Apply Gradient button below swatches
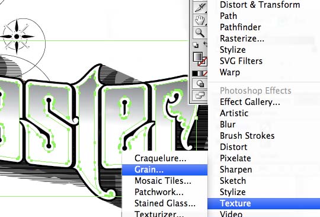The height and width of the screenshot is (217, 320). 200,74
